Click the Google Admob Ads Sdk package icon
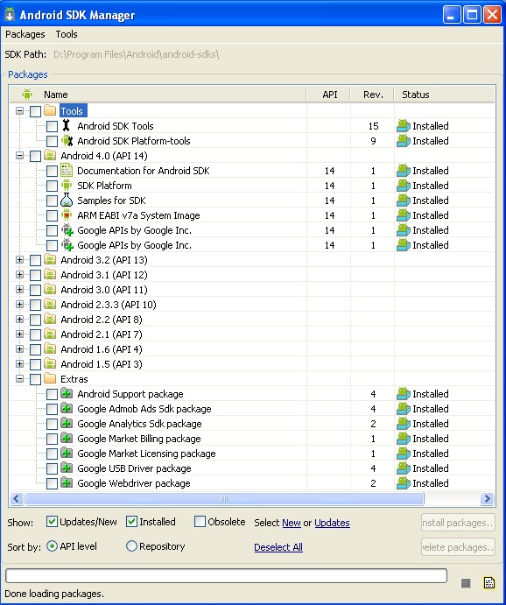The image size is (506, 605). (x=67, y=408)
